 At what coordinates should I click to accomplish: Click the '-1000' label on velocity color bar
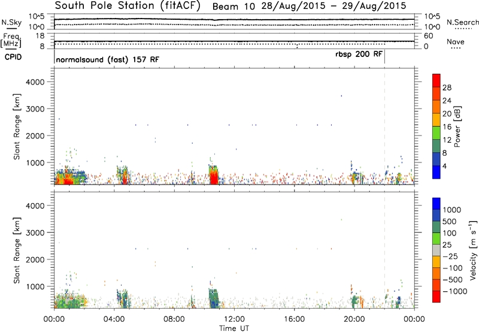tap(455, 291)
